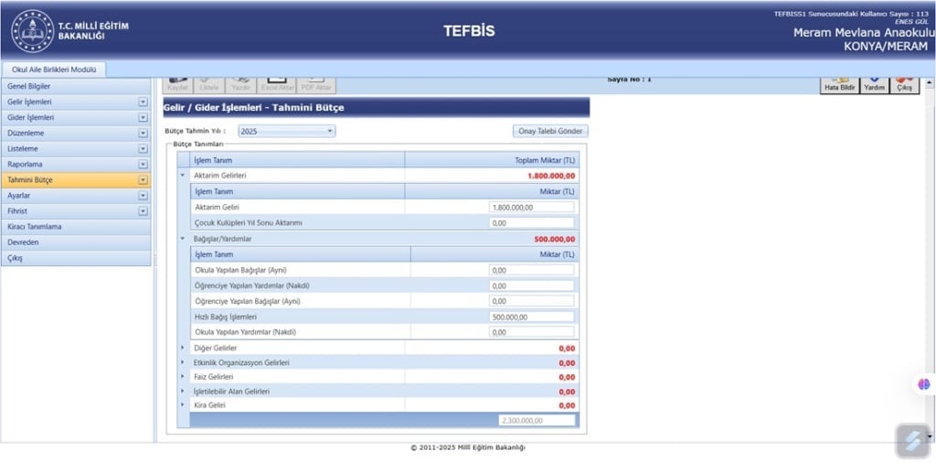Image resolution: width=936 pixels, height=462 pixels.
Task: Click Hızlı Bağış İşlemleri amount field
Action: (x=531, y=317)
